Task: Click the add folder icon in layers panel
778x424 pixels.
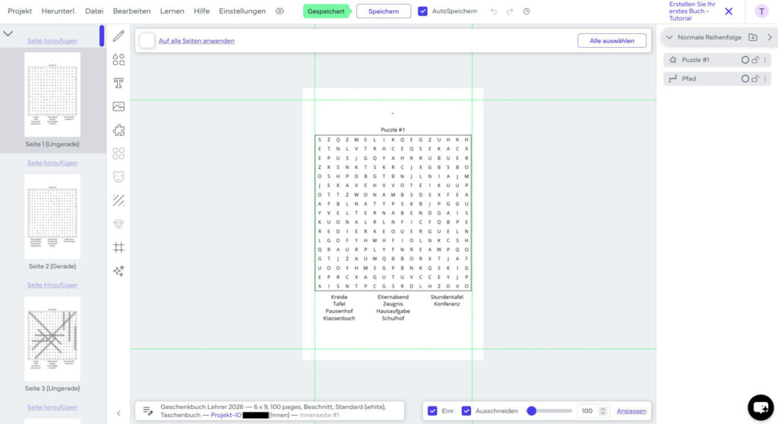Action: (x=753, y=37)
